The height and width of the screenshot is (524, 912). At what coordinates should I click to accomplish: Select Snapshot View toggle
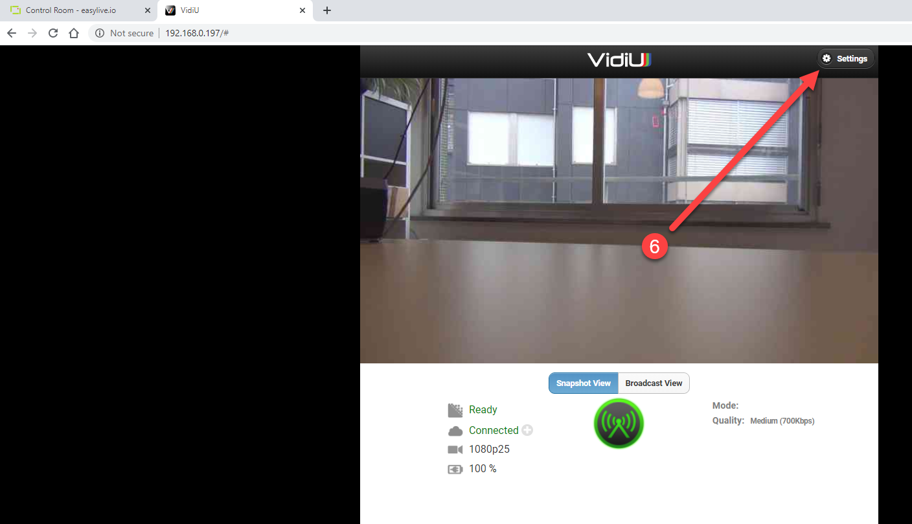click(x=583, y=383)
